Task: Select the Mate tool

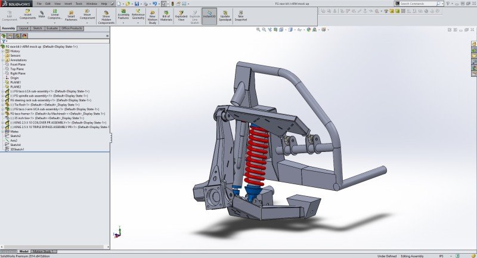Action: click(41, 14)
